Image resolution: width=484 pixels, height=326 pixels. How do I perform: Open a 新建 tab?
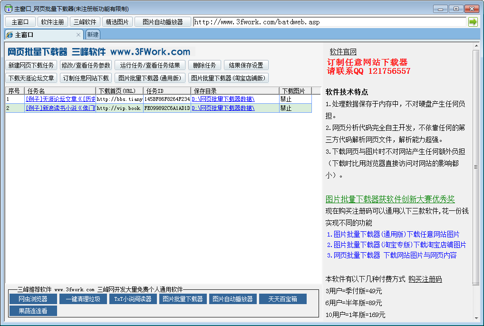tap(93, 35)
